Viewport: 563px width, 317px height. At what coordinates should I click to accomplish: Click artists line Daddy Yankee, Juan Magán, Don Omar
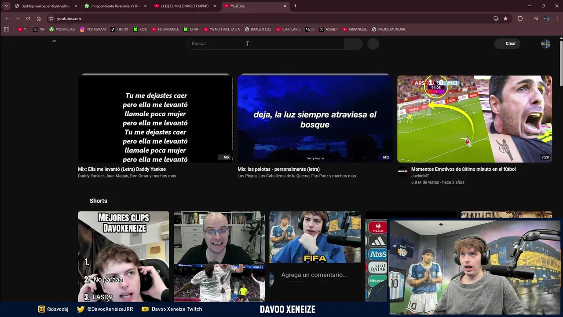pos(127,176)
